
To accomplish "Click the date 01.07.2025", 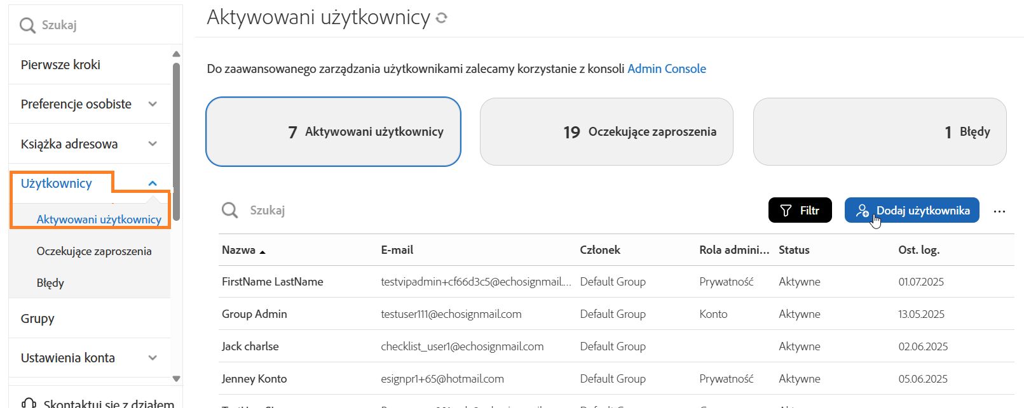I will point(921,282).
